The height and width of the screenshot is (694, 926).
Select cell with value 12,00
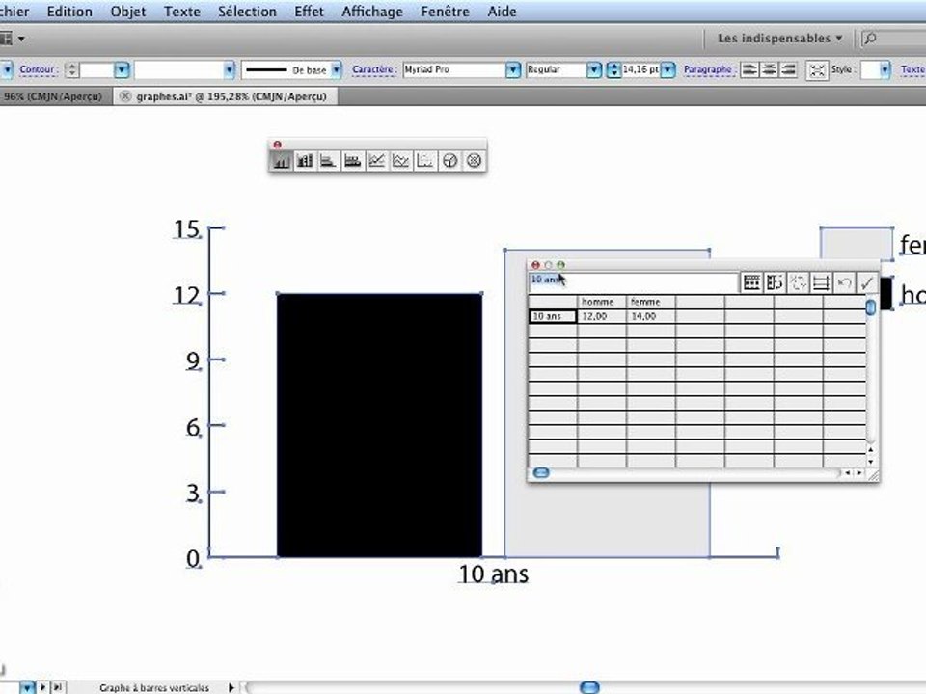click(x=602, y=316)
